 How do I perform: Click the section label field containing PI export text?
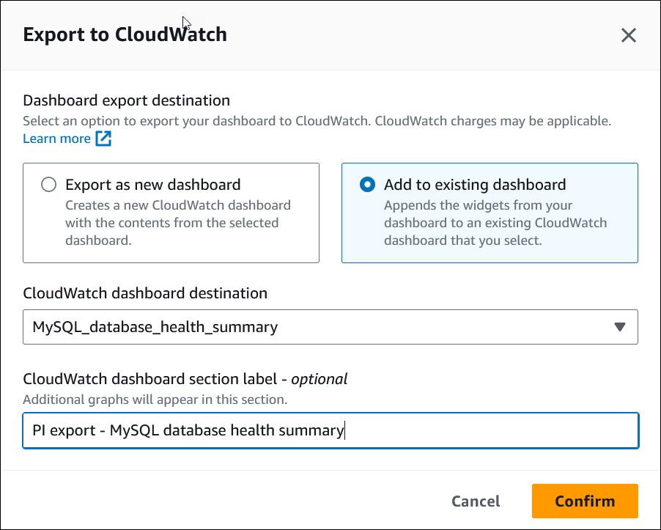tap(330, 430)
